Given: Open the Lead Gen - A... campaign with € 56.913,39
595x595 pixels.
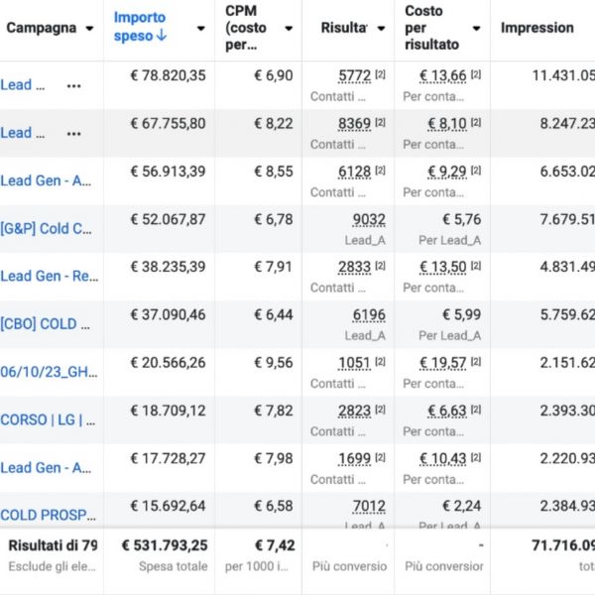Looking at the screenshot, I should click(46, 180).
